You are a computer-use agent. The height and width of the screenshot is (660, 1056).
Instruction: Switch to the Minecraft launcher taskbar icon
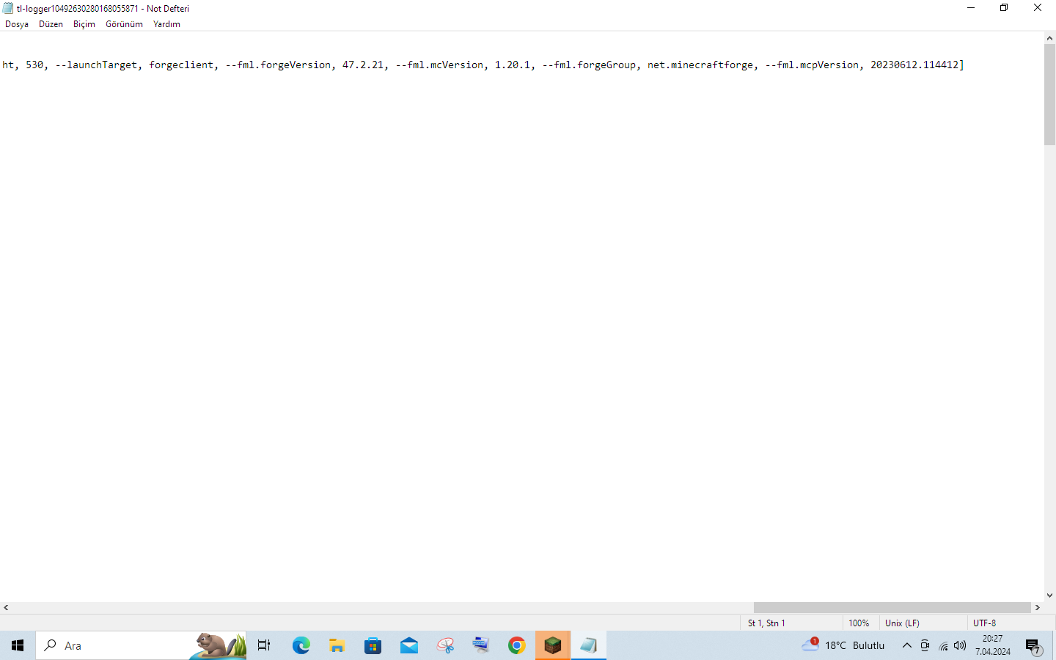click(552, 645)
